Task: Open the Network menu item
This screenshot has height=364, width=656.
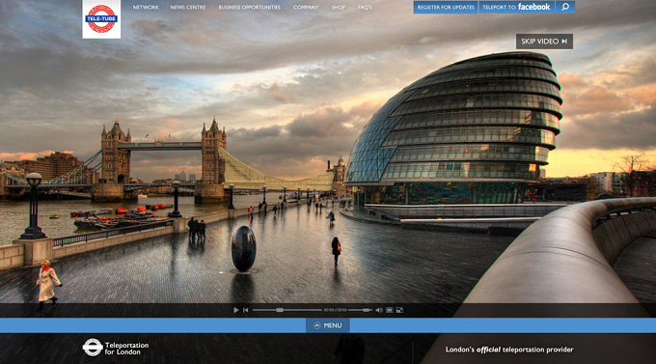Action: 146,7
